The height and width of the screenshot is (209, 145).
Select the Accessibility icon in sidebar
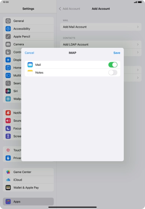(x=8, y=29)
